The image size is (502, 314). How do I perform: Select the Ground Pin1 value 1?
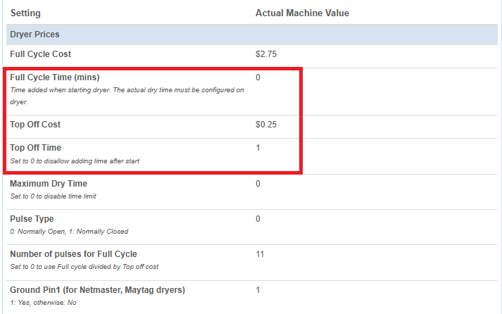258,290
